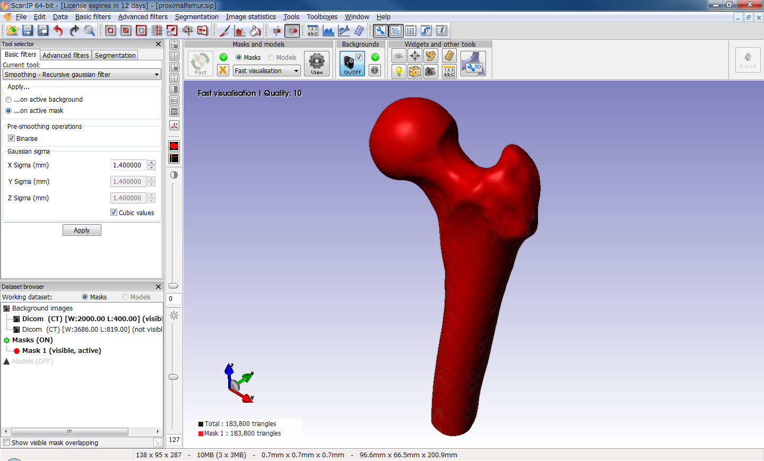This screenshot has width=764, height=461.
Task: Open the Current tool smoothing dropdown
Action: 82,75
